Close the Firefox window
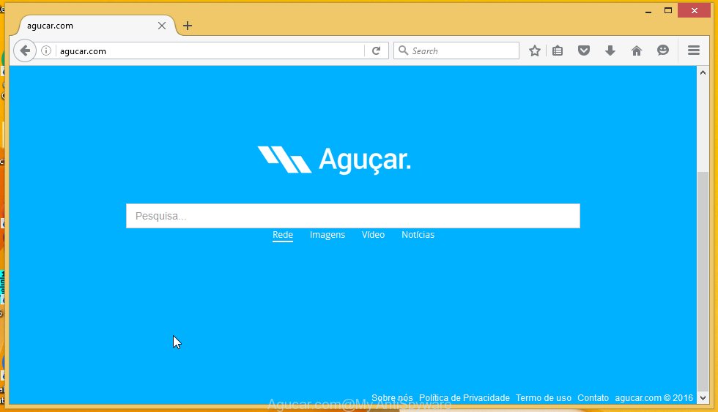 (695, 10)
